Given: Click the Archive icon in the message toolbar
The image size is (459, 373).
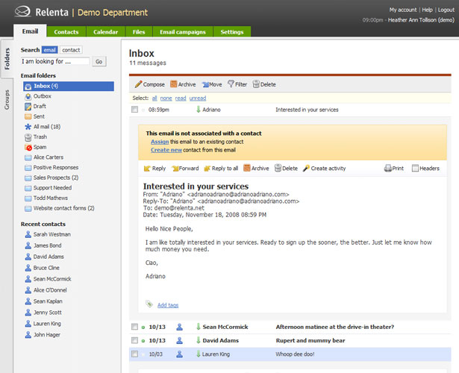Looking at the screenshot, I should 247,168.
